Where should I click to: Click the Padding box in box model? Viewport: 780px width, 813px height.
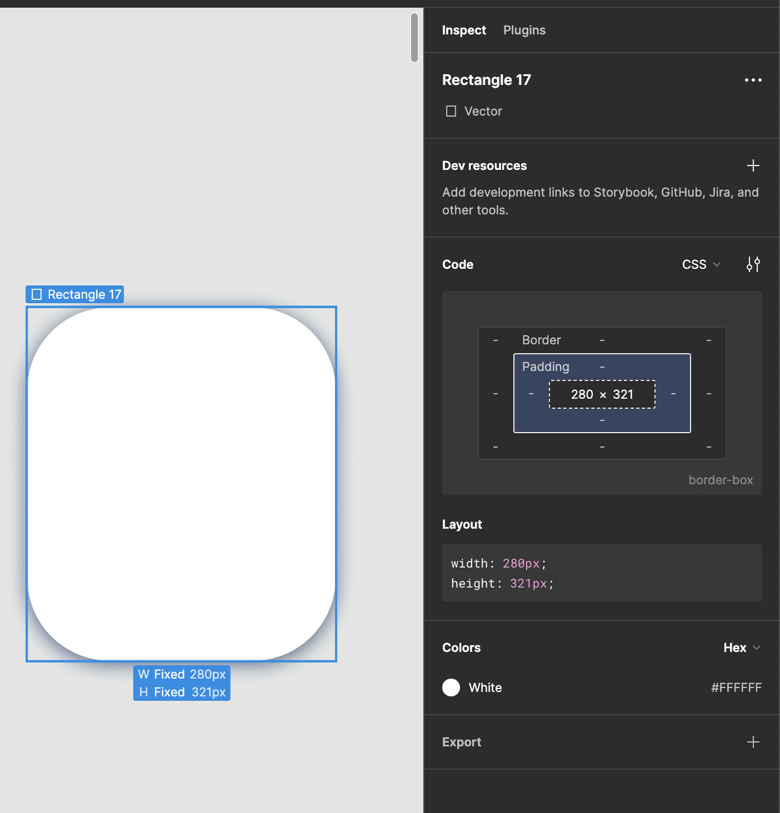[602, 393]
